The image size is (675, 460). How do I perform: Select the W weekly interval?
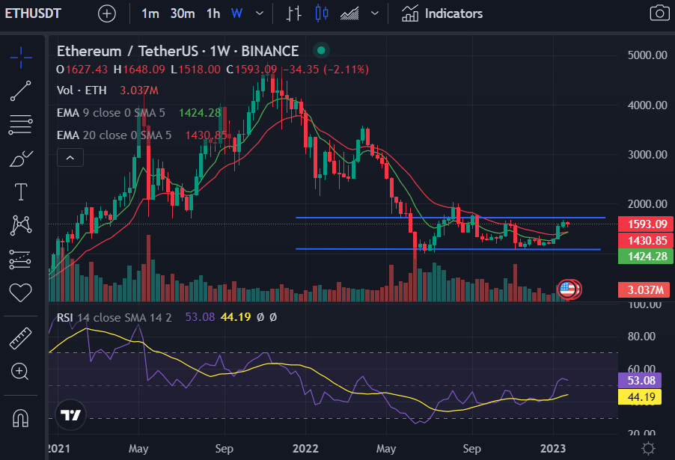click(x=236, y=13)
